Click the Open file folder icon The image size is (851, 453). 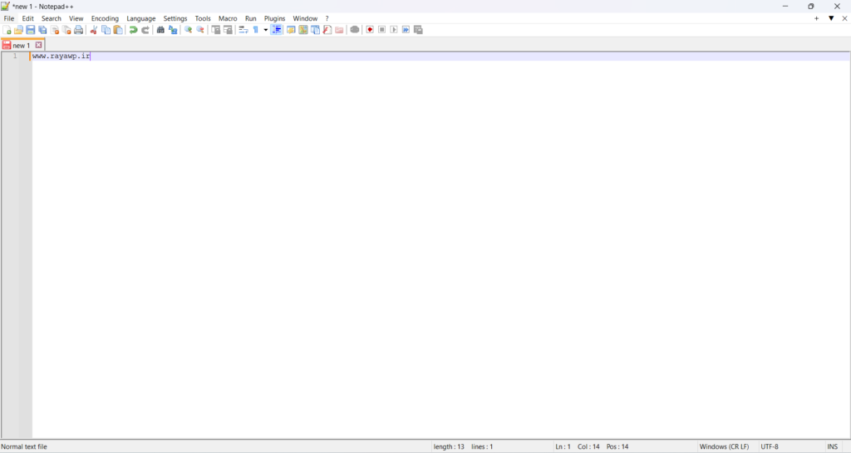click(18, 30)
